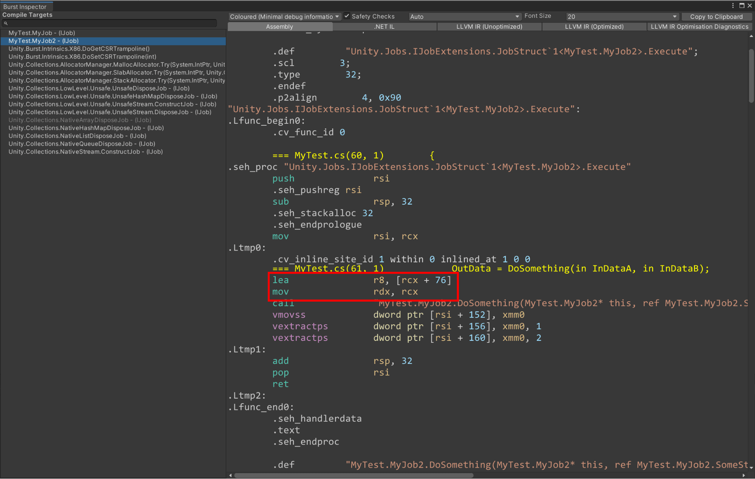Click the "push rsi" instruction line
This screenshot has height=479, width=755.
click(x=331, y=179)
